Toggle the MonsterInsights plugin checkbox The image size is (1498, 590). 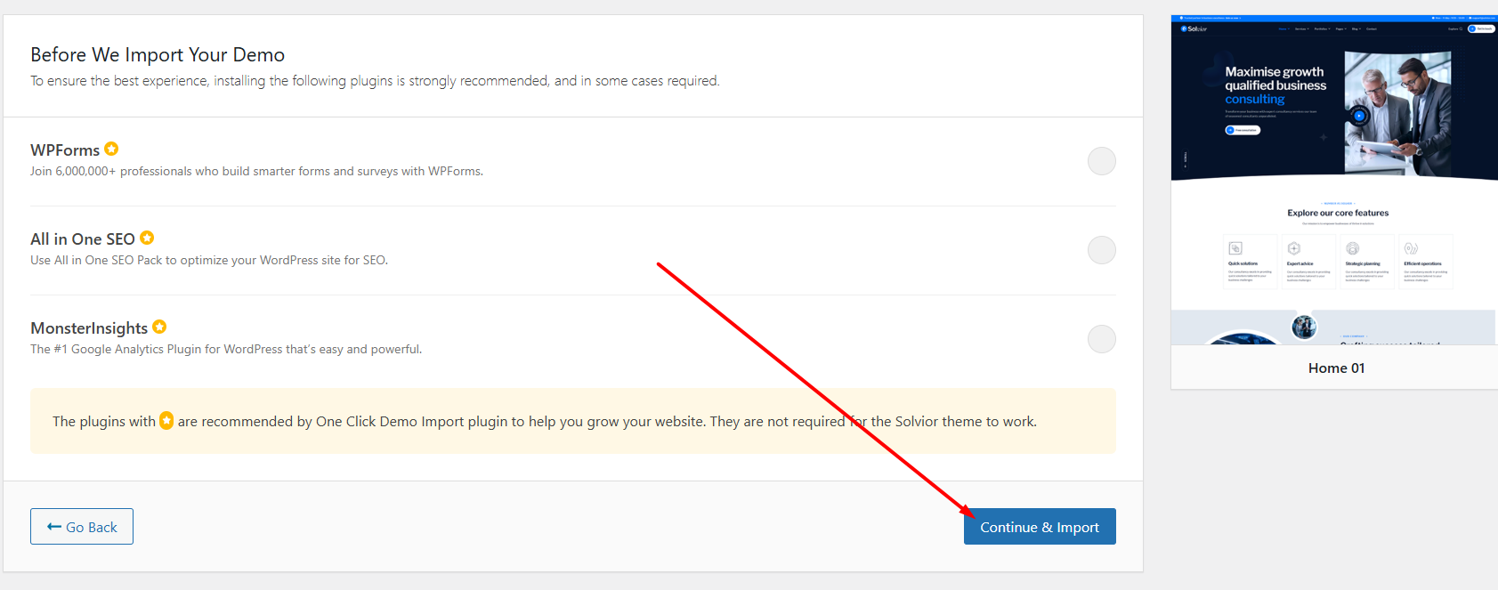click(x=1101, y=339)
